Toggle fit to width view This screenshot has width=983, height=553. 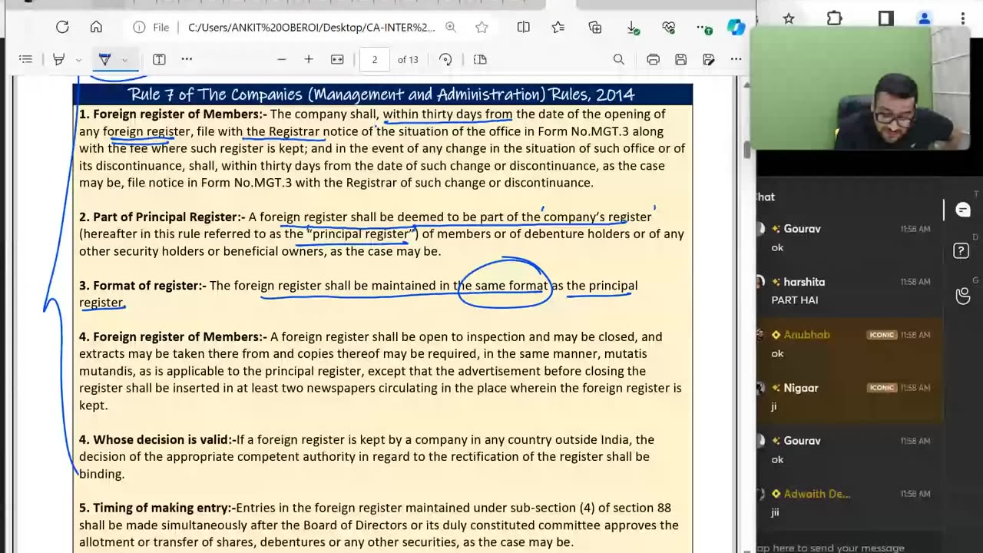tap(337, 59)
